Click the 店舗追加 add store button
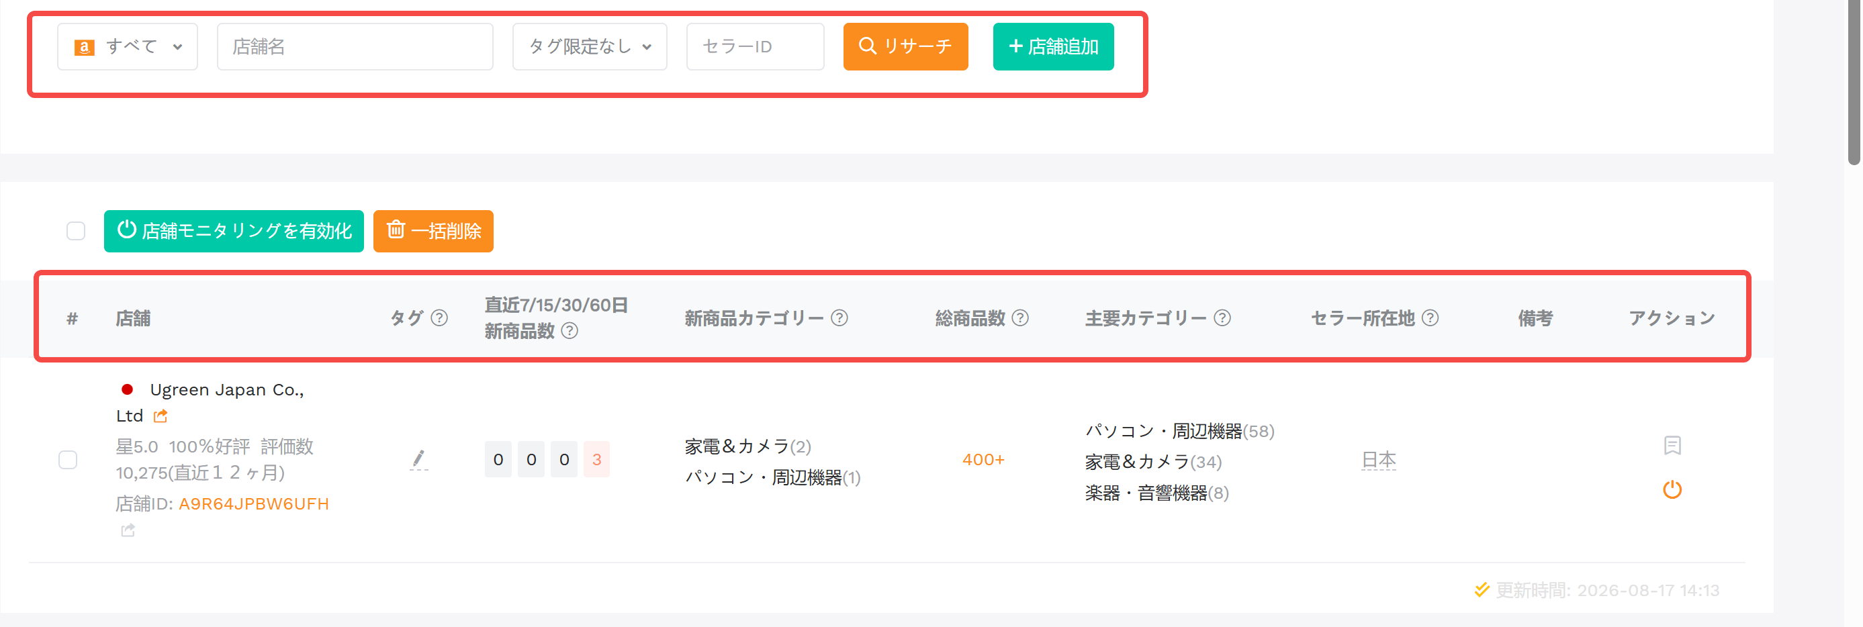 pos(1052,46)
